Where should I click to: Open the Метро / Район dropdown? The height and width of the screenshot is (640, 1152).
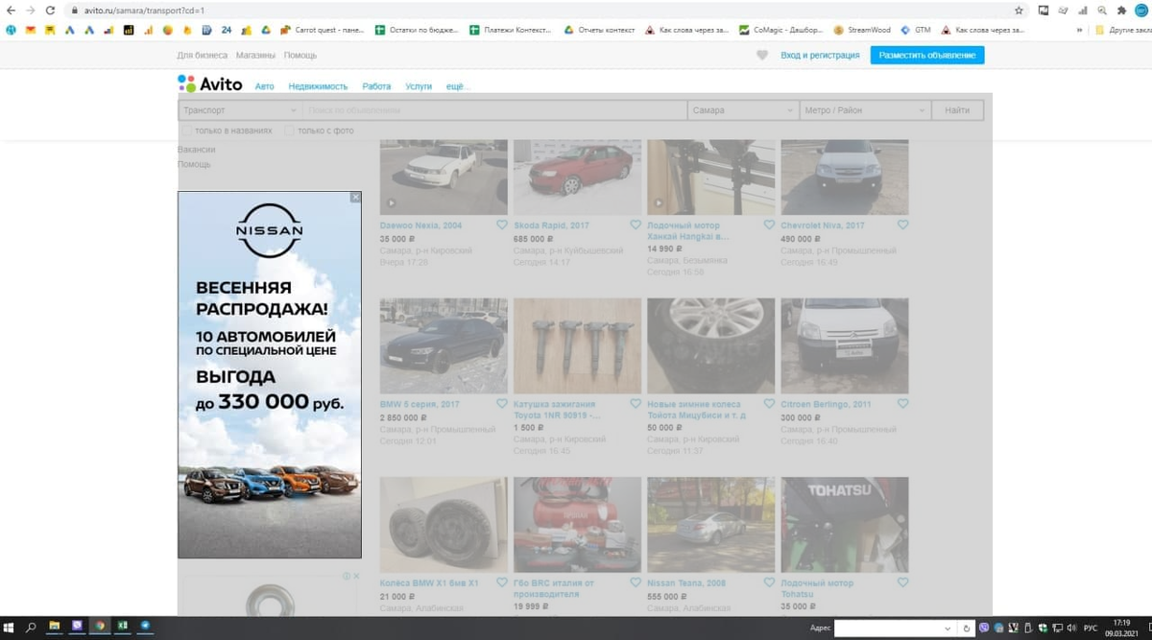(865, 110)
